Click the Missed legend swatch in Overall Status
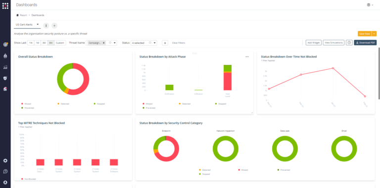This screenshot has width=380, height=188. coord(22,104)
